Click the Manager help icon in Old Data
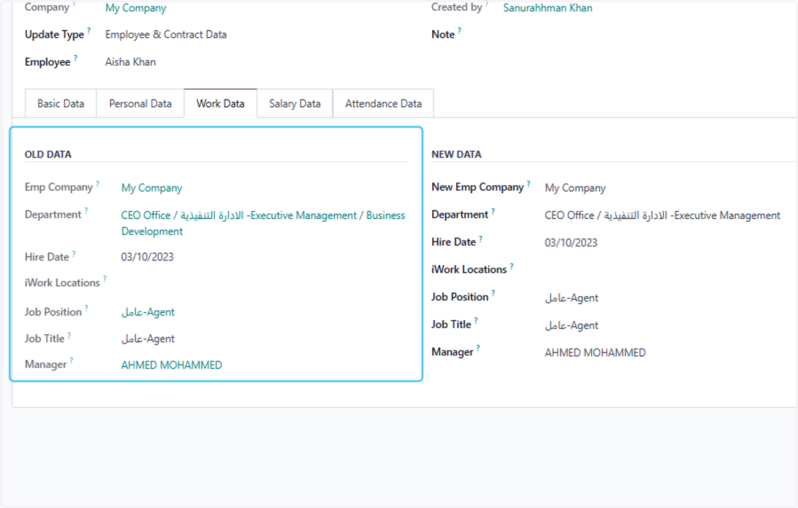This screenshot has height=508, width=798. pos(71,361)
